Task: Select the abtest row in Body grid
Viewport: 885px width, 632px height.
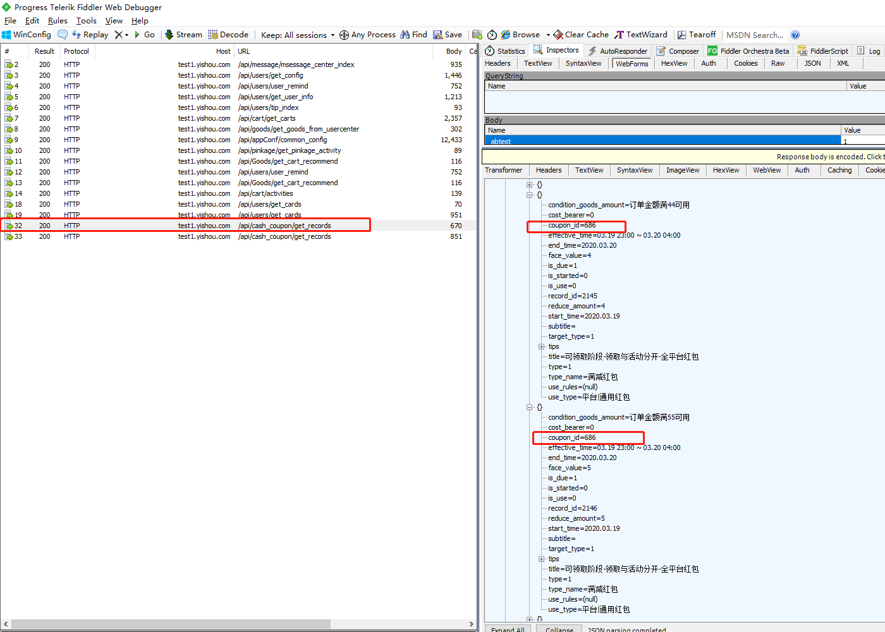Action: [685, 141]
